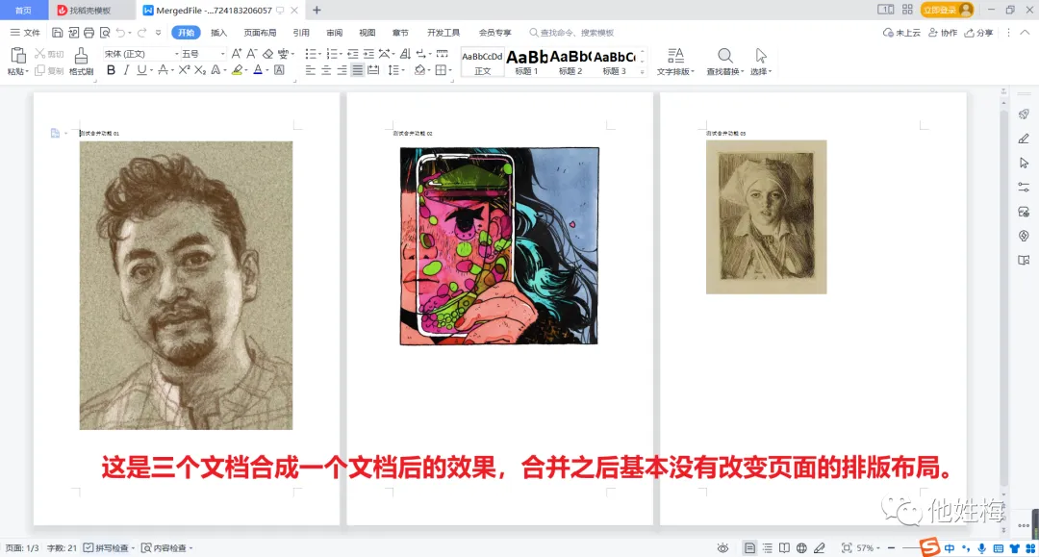Viewport: 1039px width, 557px height.
Task: Open the app grid icon in title bar
Action: pyautogui.click(x=907, y=10)
